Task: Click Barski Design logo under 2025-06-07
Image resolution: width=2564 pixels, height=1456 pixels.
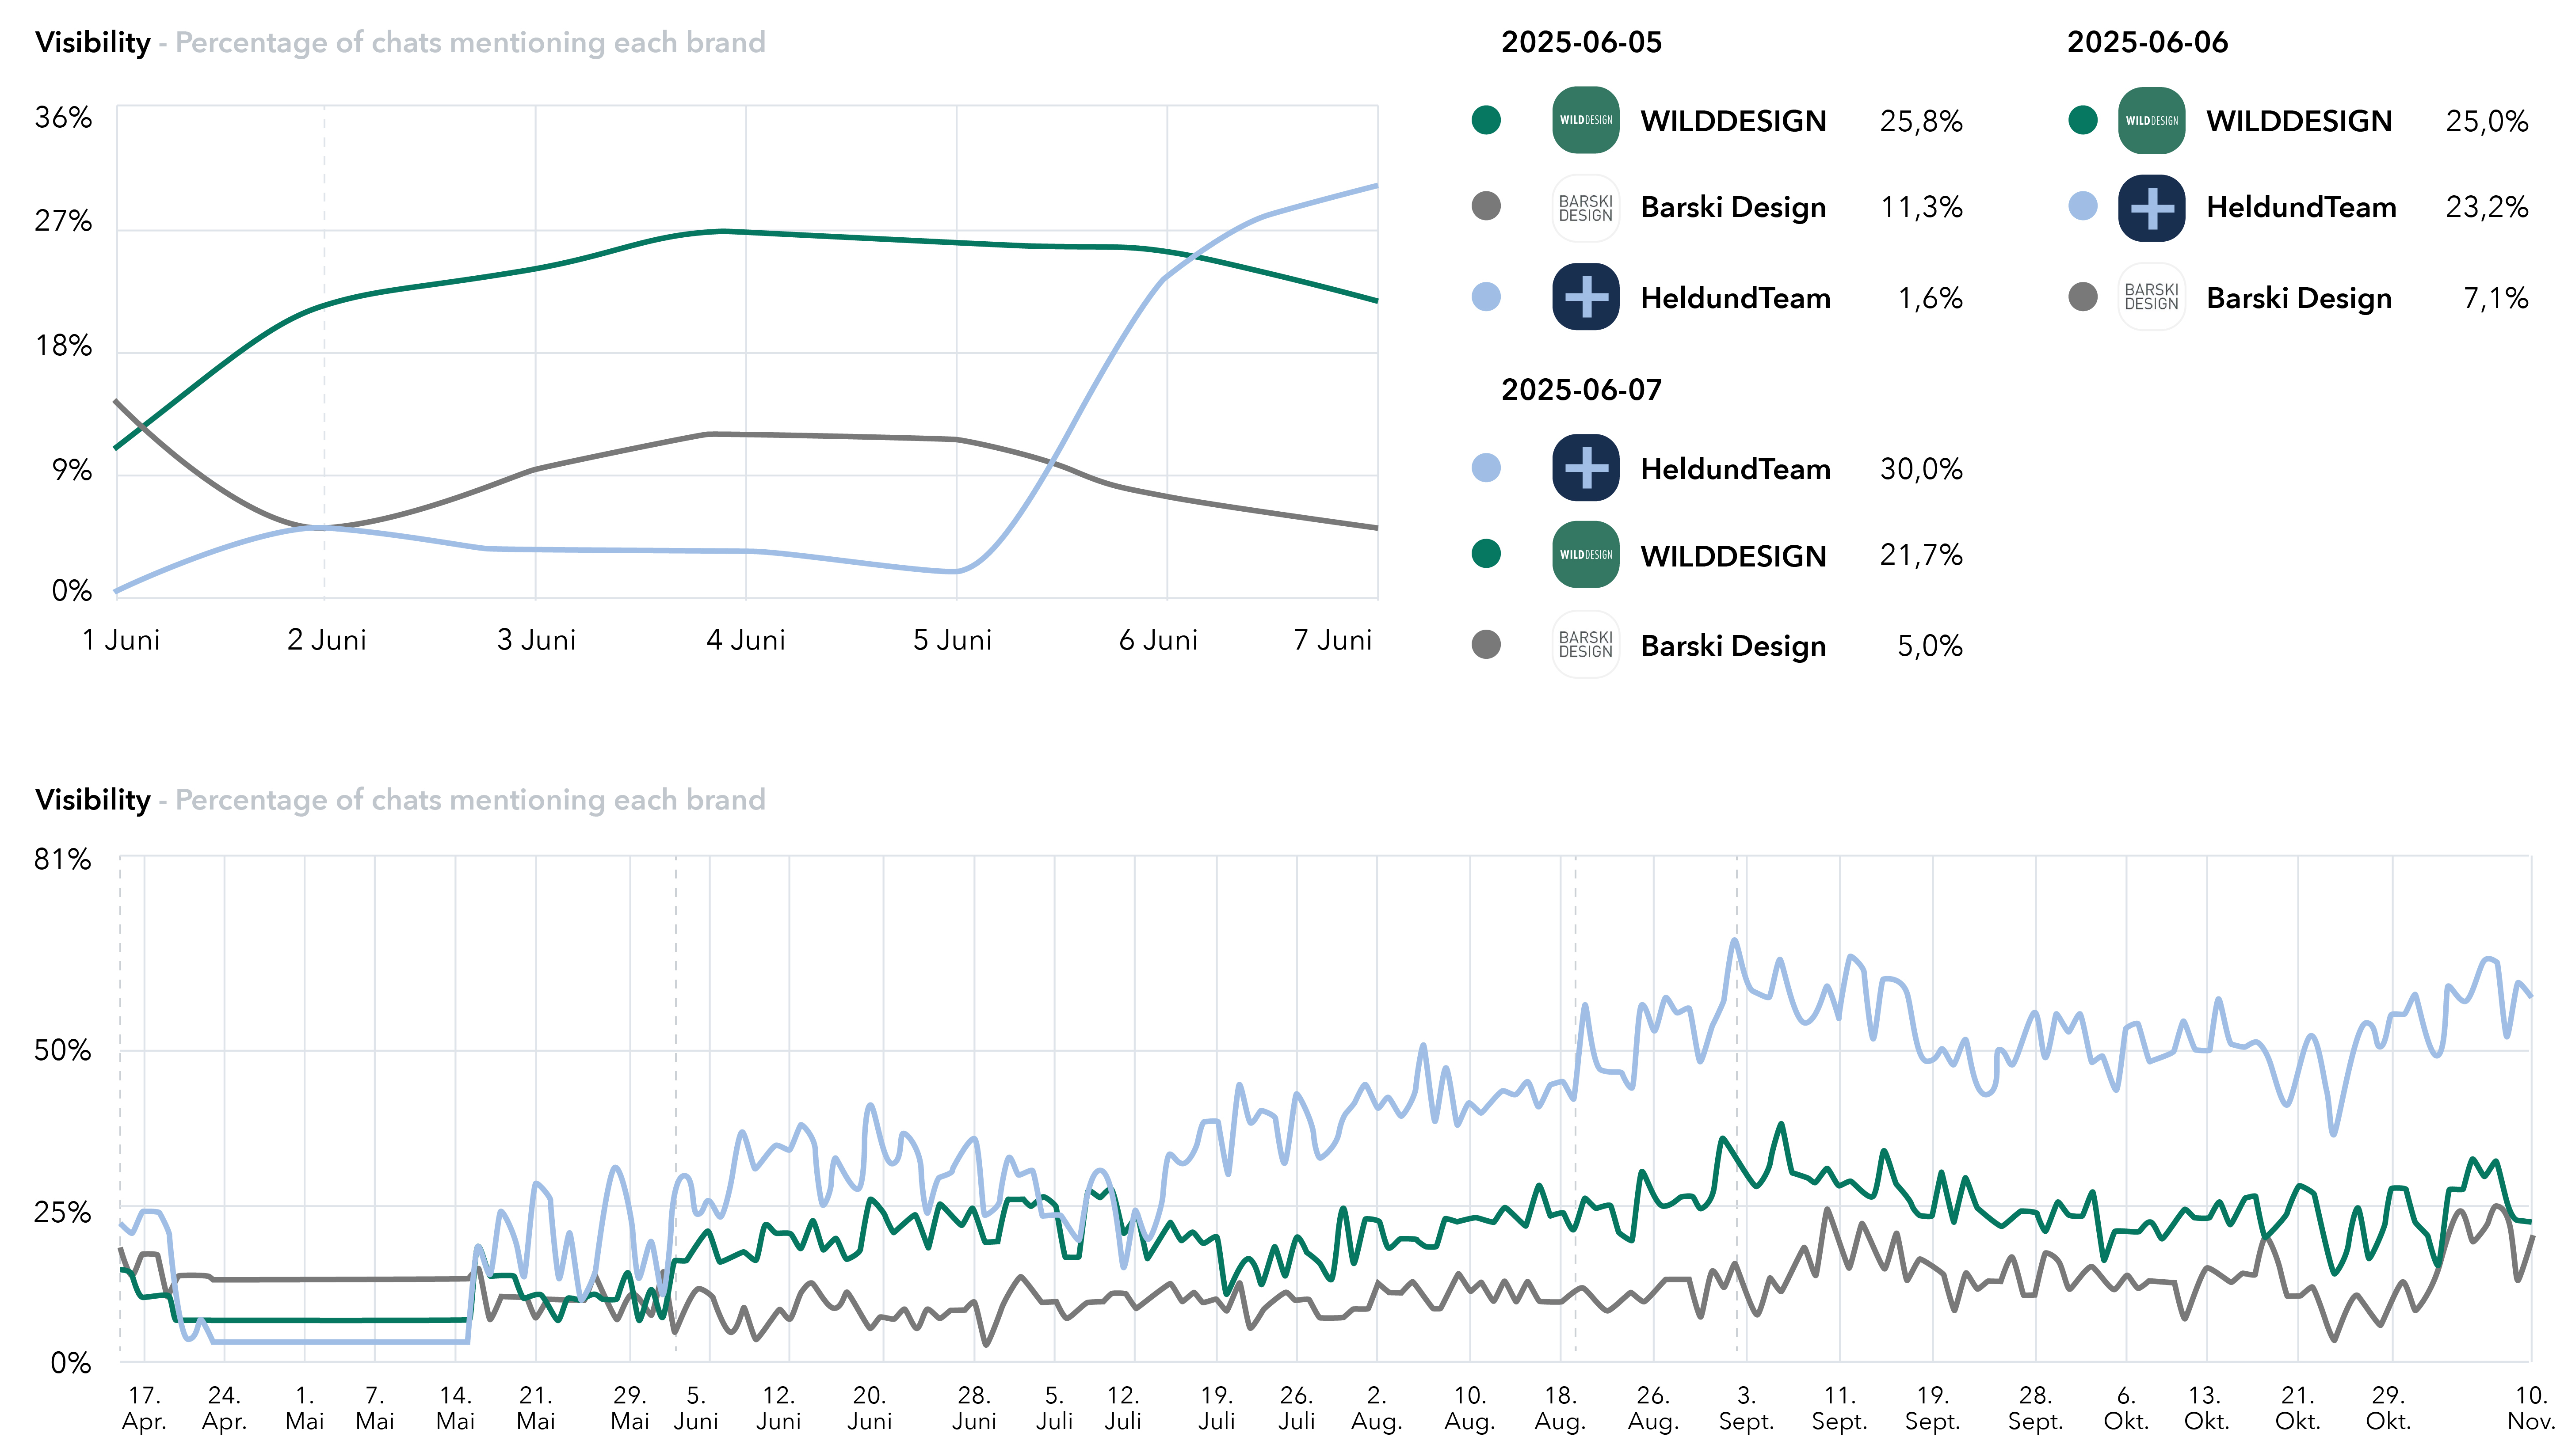Action: pyautogui.click(x=1585, y=645)
